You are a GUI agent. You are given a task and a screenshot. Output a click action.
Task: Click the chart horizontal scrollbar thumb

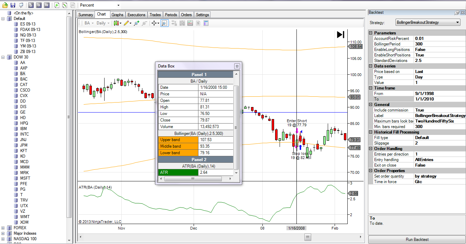(308, 237)
